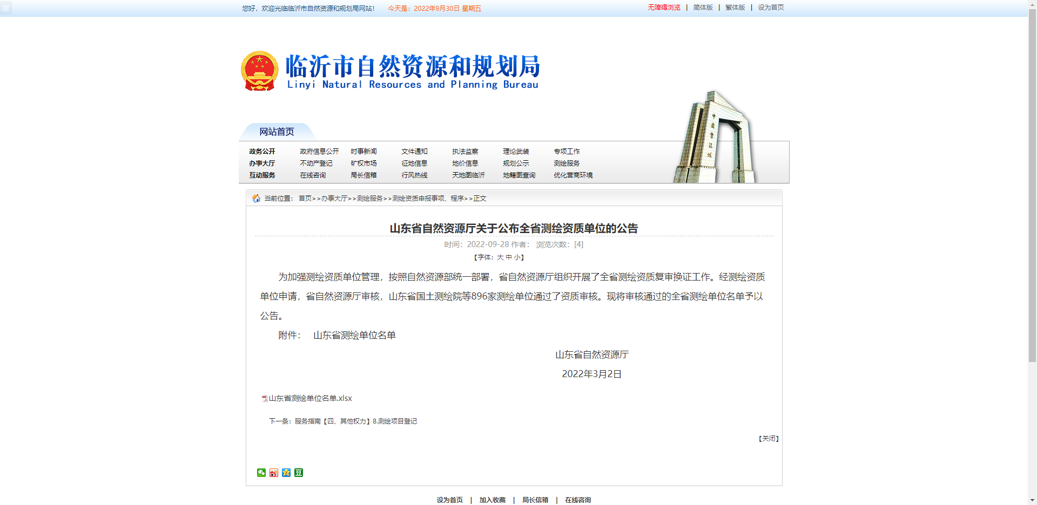Viewport: 1037px width, 505px height.
Task: Share the announcement to Sina Weibo
Action: coord(273,472)
